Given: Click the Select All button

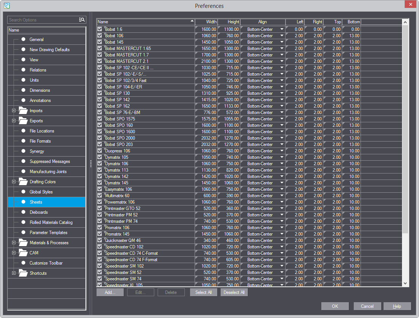Looking at the screenshot, I should pyautogui.click(x=204, y=292).
